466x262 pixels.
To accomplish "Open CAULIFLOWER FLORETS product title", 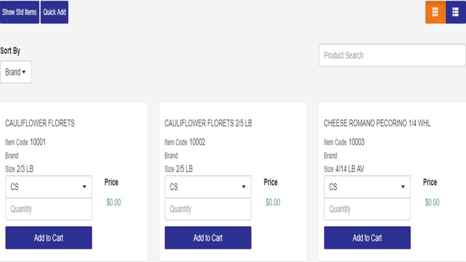I will [x=40, y=123].
